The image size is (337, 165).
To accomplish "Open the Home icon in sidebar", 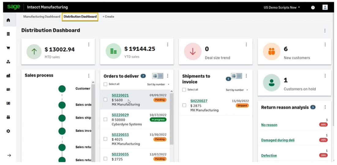I will (x=8, y=20).
